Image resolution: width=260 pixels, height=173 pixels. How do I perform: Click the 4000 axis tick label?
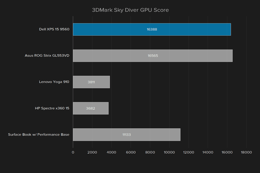tap(112, 152)
